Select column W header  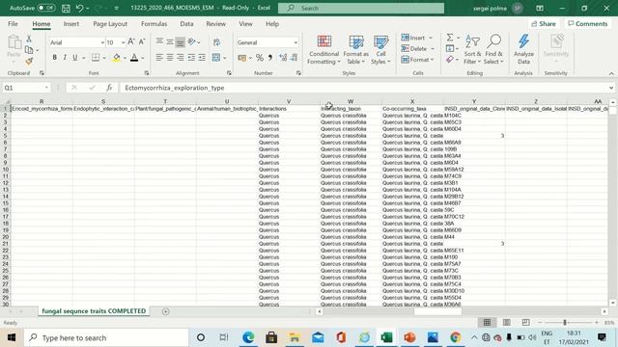click(x=351, y=101)
